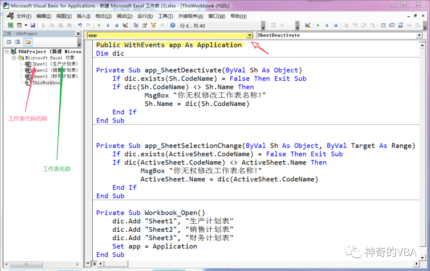Open the insert object type dropdown arrow
The image size is (430, 271).
pyautogui.click(x=26, y=25)
